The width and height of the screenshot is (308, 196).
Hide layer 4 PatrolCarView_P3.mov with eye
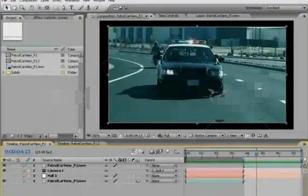pyautogui.click(x=4, y=181)
